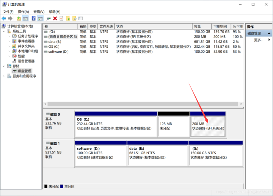273x196 pixels.
Task: Click the Forward arrow toolbar icon
Action: click(x=10, y=18)
